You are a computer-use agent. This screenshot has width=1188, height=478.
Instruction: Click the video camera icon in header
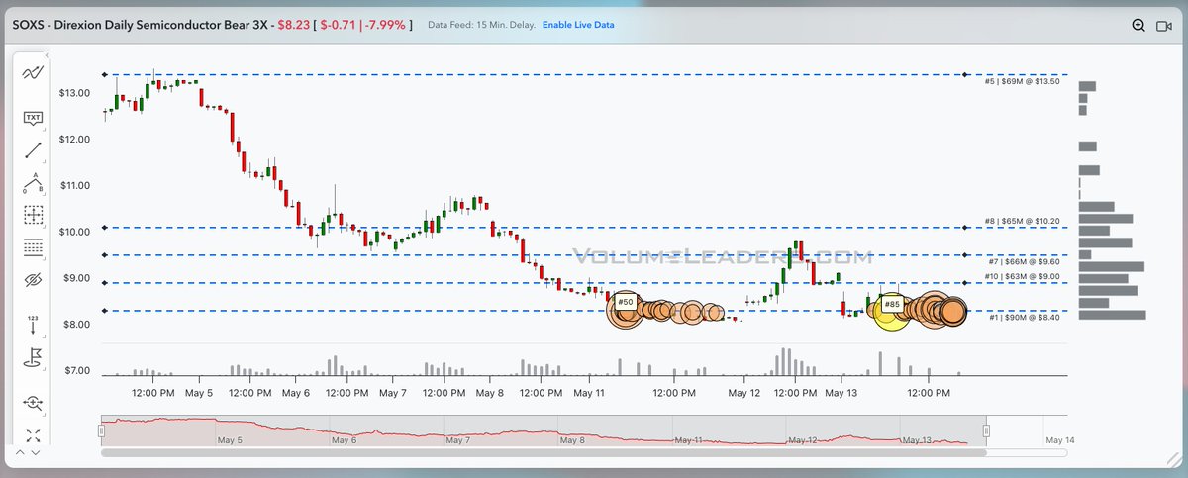(1164, 26)
